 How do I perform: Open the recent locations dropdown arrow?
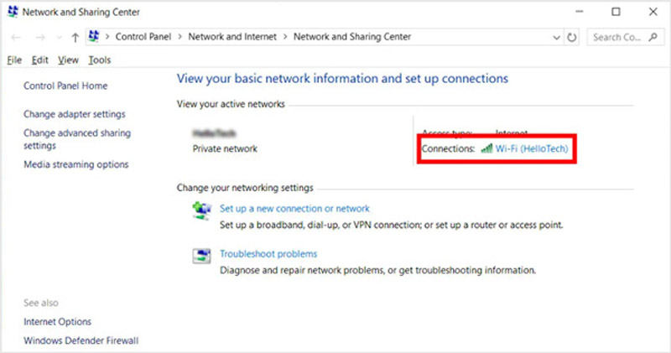click(59, 38)
